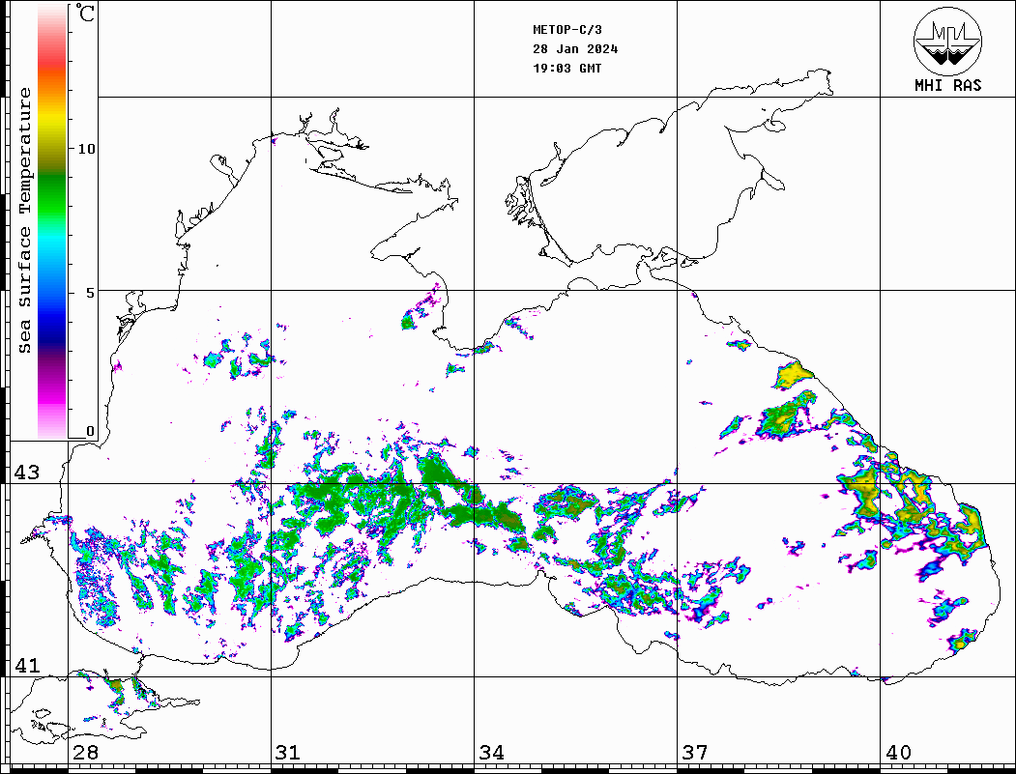Click the 'METOP-C/3' satellite name
The width and height of the screenshot is (1016, 774).
pos(566,30)
